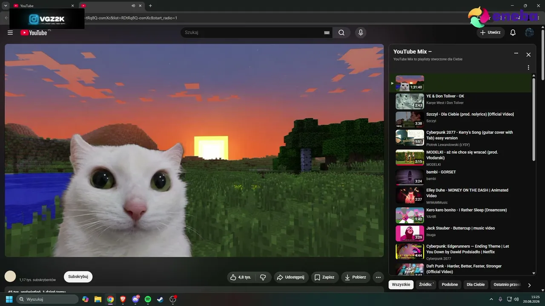Open Spotify from the taskbar
The image size is (545, 306).
pos(148,299)
